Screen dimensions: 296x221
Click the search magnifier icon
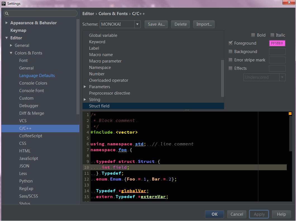(x=6, y=13)
